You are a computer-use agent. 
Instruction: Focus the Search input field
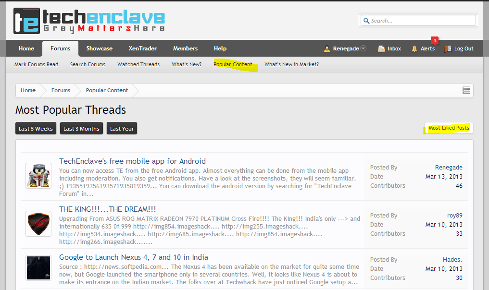pos(418,21)
